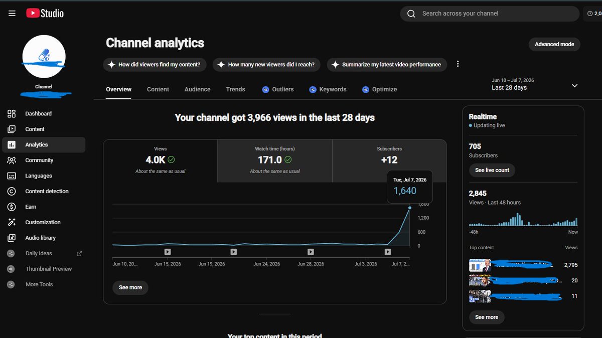Select the Watch time (hours) metric card
The image size is (602, 338).
tap(275, 160)
